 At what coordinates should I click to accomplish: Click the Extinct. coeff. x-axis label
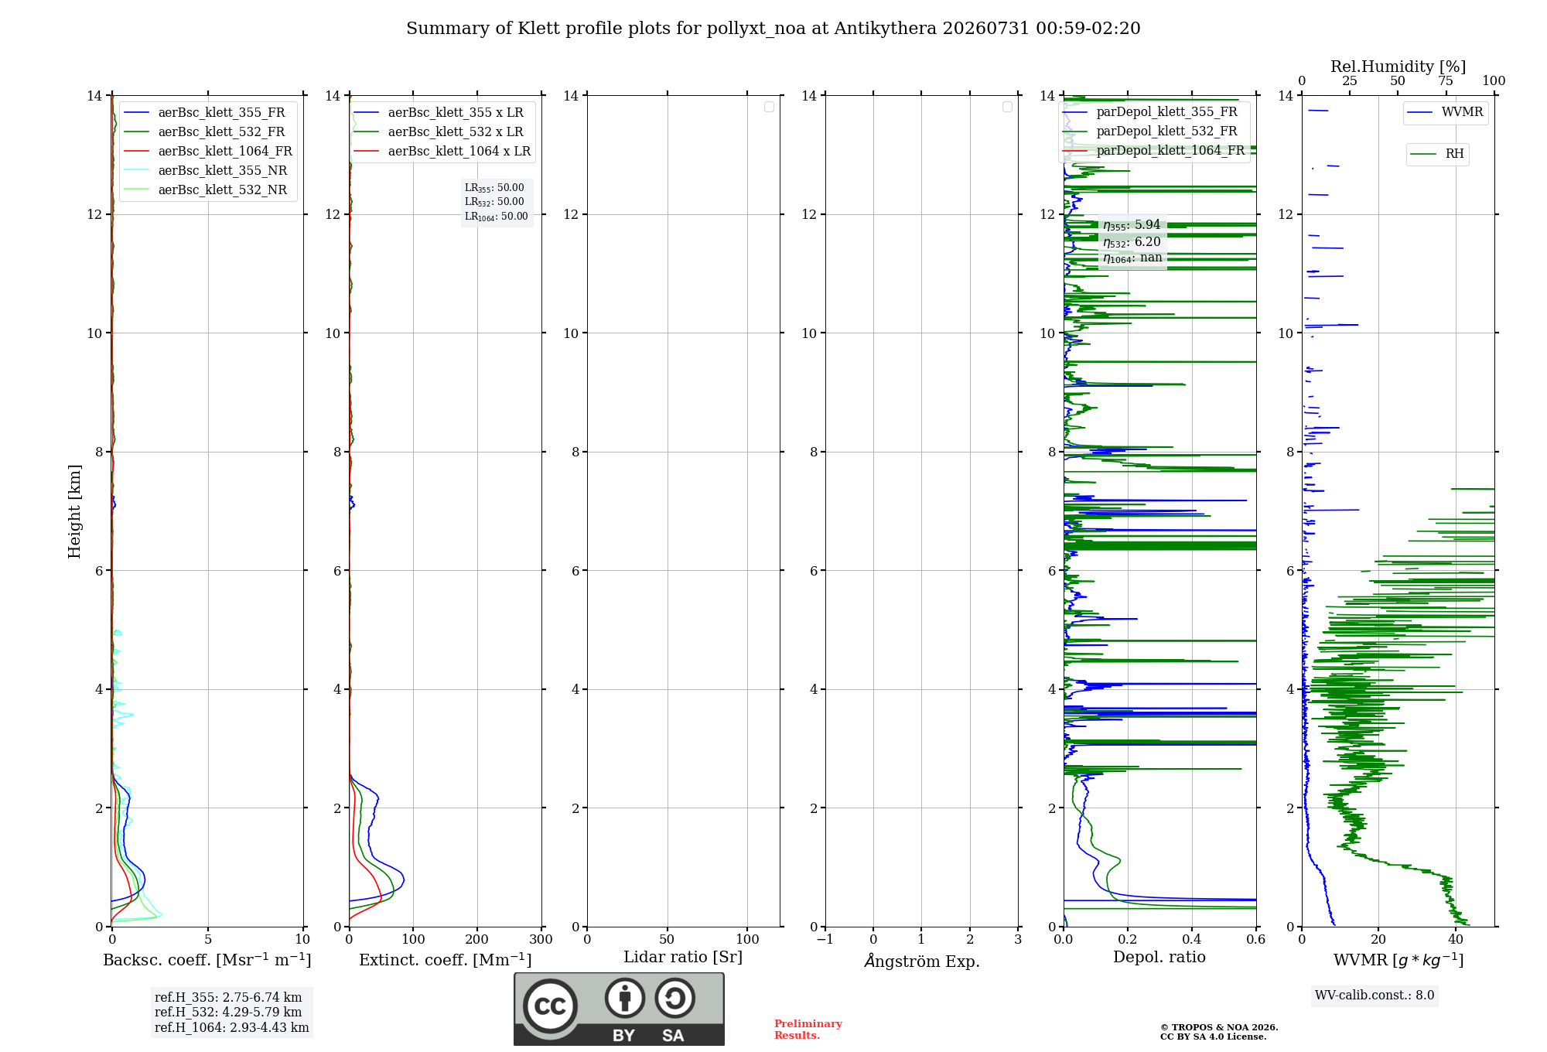point(446,960)
